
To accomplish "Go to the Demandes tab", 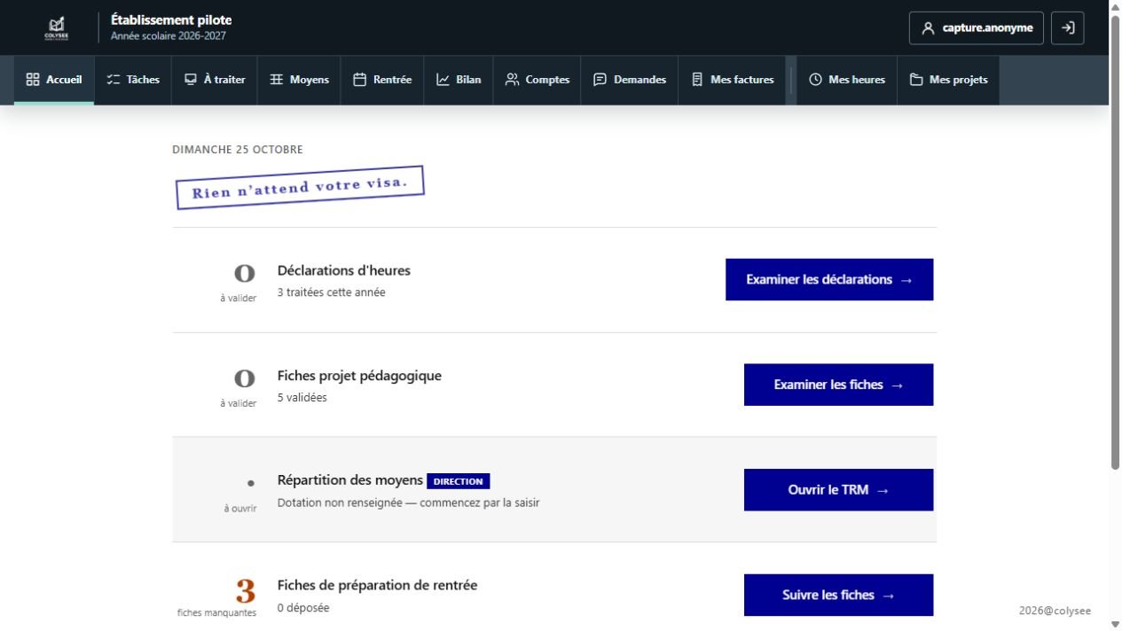I will coord(630,80).
